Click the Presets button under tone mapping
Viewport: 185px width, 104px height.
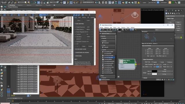click(x=90, y=46)
